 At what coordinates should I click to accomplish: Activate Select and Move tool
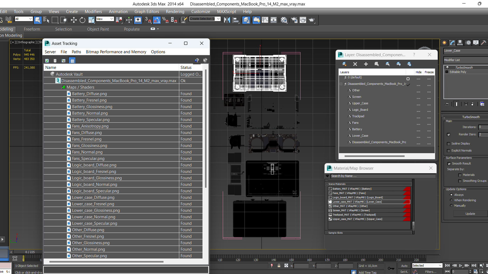(x=74, y=20)
